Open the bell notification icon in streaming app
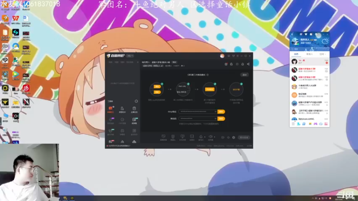This screenshot has height=201, width=358. pyautogui.click(x=243, y=64)
